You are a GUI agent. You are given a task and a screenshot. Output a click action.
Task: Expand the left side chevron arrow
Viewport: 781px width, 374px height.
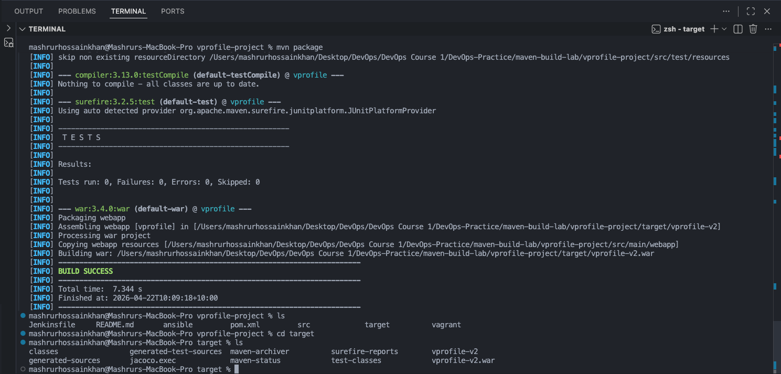(8, 28)
